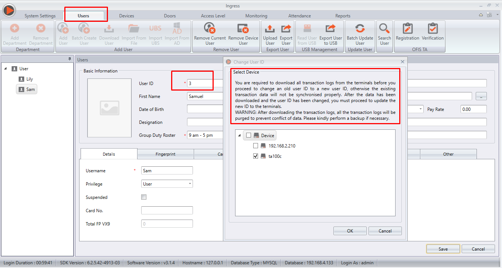
Task: Click the ta100c device label
Action: [275, 156]
